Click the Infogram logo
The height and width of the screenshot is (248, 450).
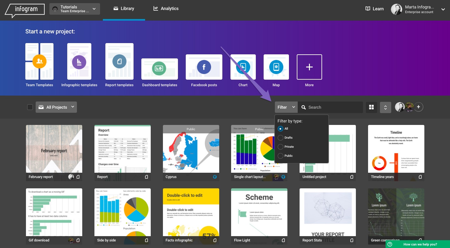tap(25, 9)
